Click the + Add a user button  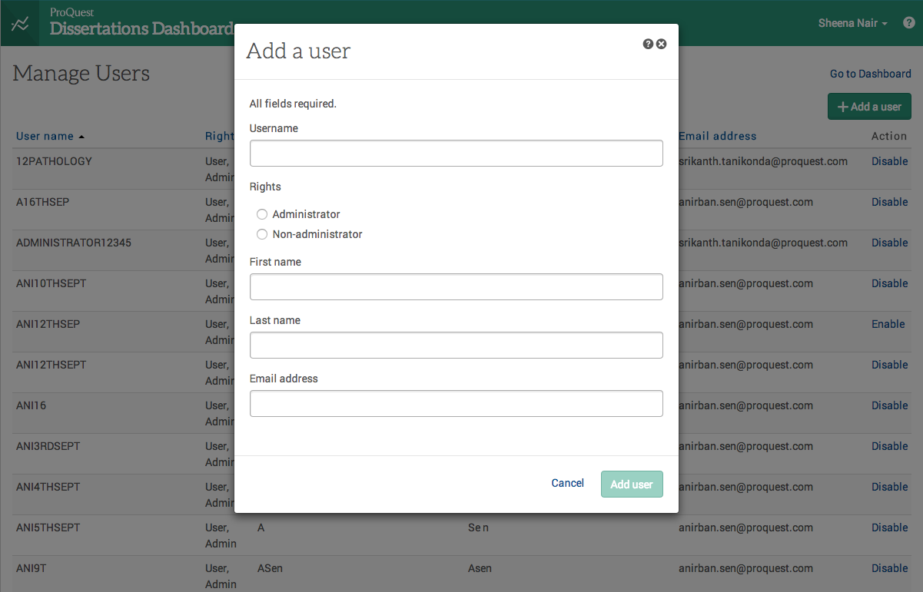pyautogui.click(x=869, y=107)
